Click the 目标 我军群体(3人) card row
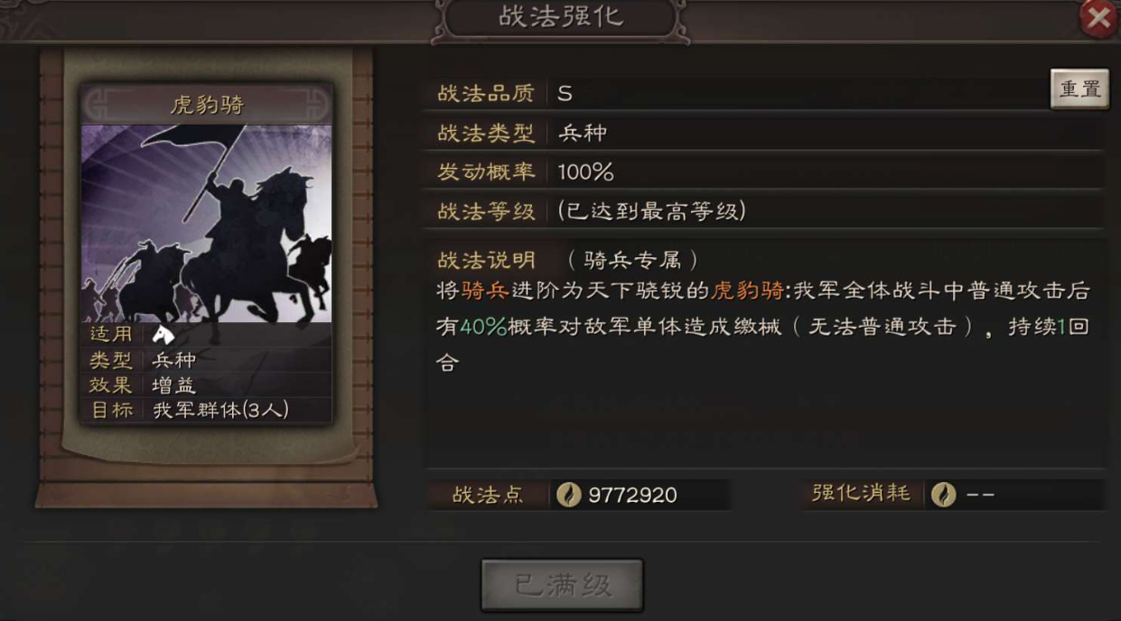This screenshot has height=621, width=1121. (x=207, y=410)
